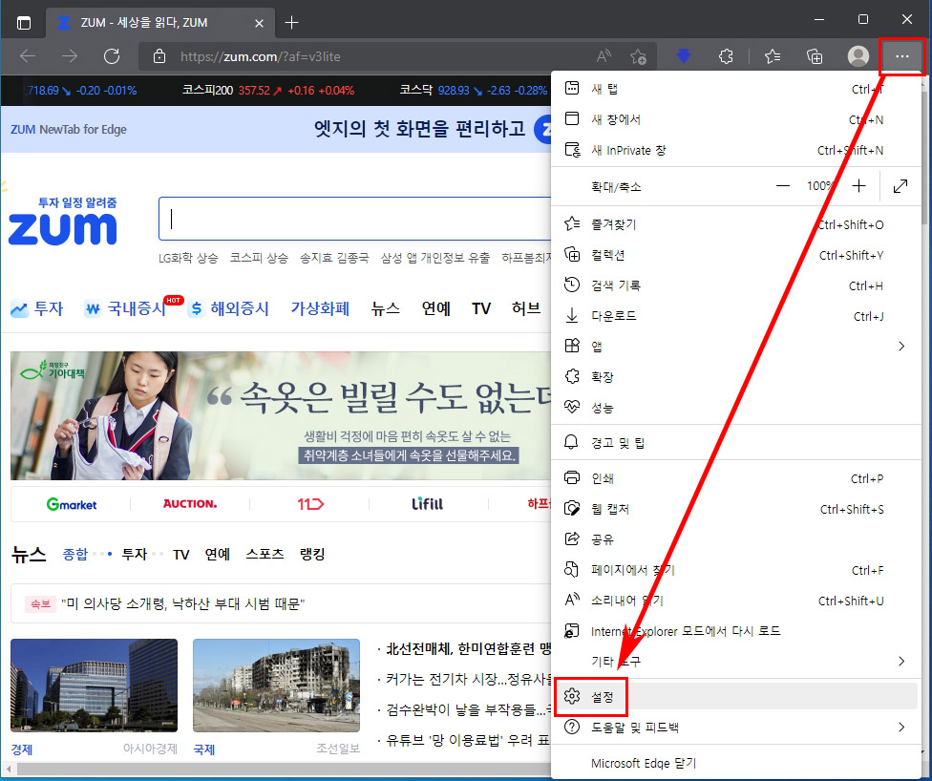The width and height of the screenshot is (932, 781).
Task: Zoom in with the plus button
Action: tap(858, 186)
